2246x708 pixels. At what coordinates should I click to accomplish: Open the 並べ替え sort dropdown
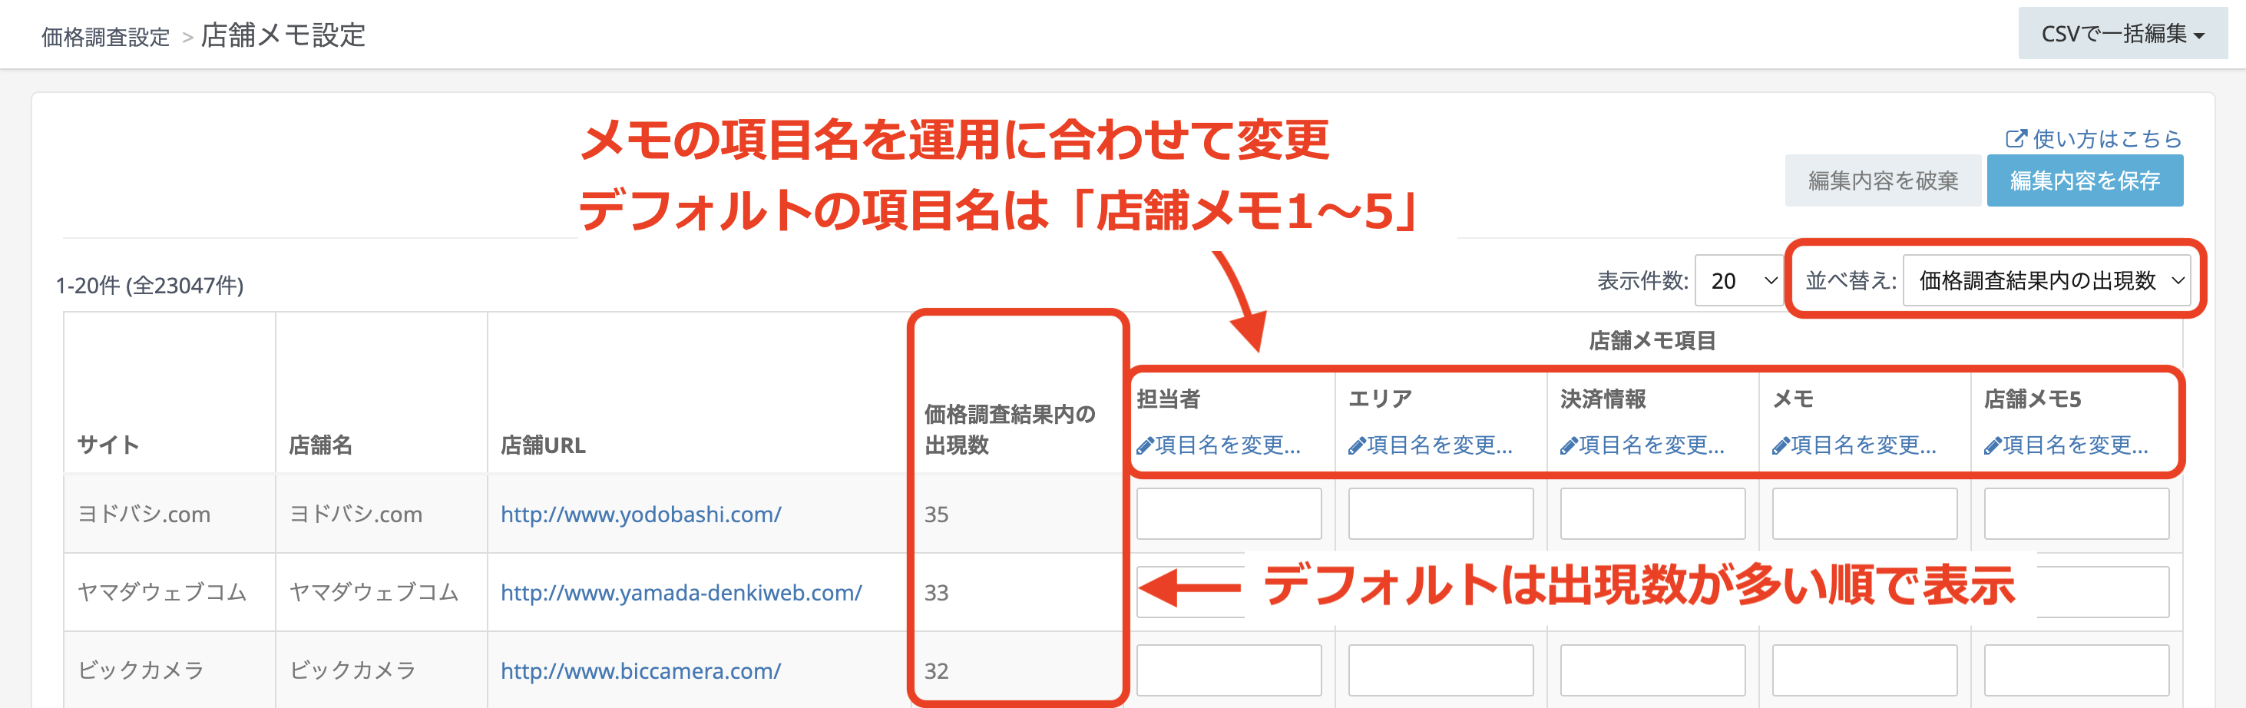pos(2046,281)
